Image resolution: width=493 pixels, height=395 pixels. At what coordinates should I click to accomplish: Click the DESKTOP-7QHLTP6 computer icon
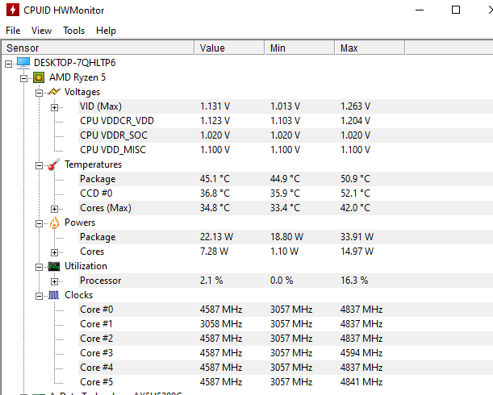coord(23,63)
